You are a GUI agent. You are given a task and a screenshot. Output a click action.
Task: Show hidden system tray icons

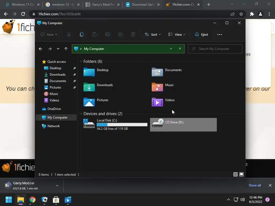click(229, 200)
